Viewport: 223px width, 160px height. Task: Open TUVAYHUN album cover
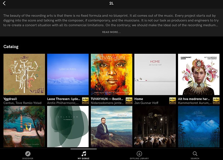click(x=111, y=74)
